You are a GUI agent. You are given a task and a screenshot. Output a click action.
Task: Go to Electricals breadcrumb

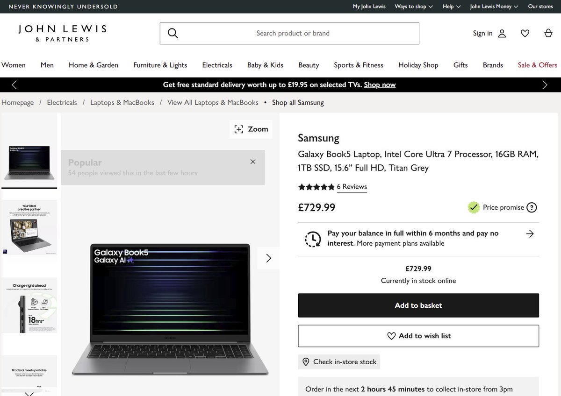point(62,102)
